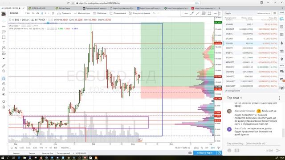Reload the page in the browser
Viewport: 285px width, 160px height.
(x=68, y=3)
